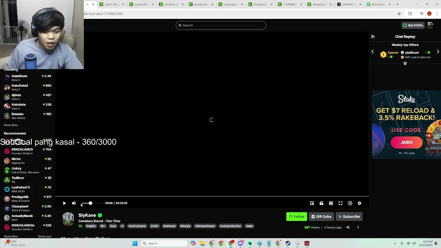Viewport: 441px width, 248px height.
Task: Open LosPollosTV channel in Recommended
Action: pos(28,189)
